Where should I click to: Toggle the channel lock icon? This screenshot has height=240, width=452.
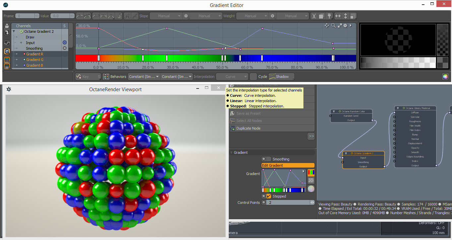[x=7, y=26]
